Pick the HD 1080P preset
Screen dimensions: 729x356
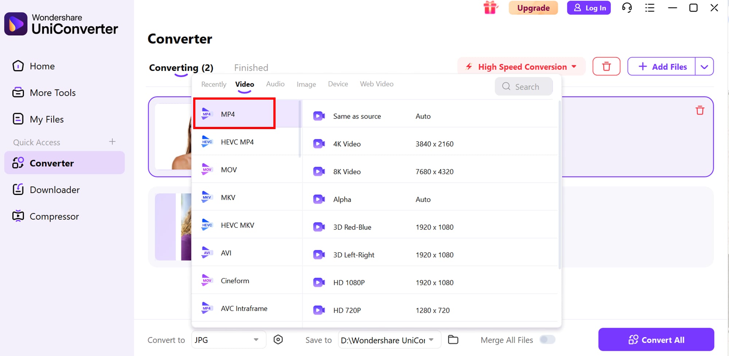(430, 283)
